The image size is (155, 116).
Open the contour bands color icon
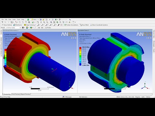27,28
